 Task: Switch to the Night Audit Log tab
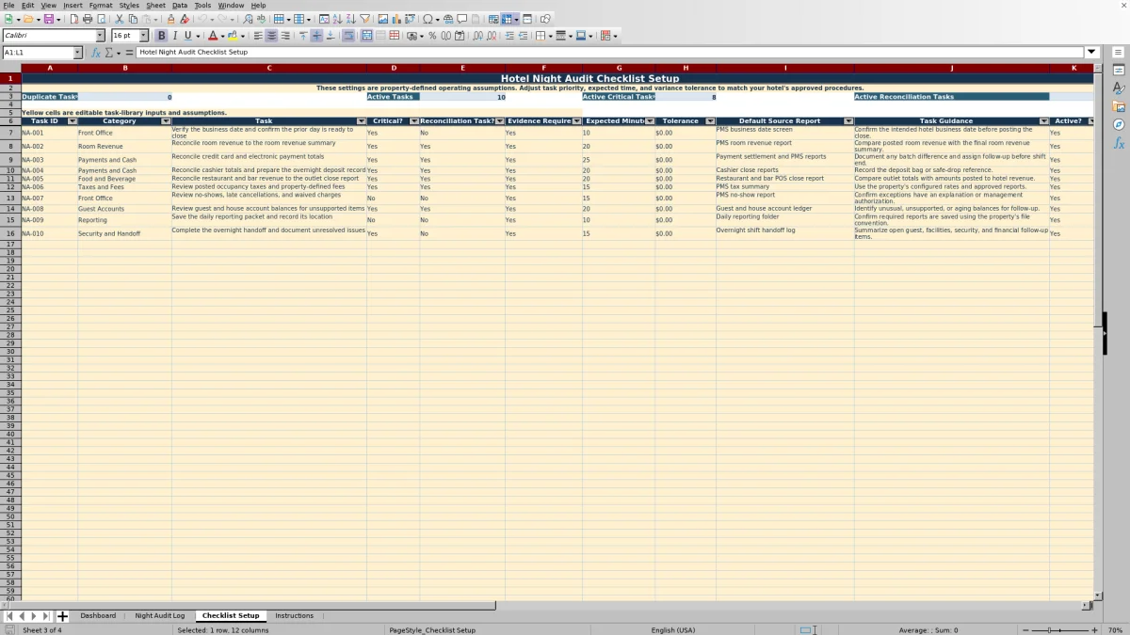[x=160, y=616]
